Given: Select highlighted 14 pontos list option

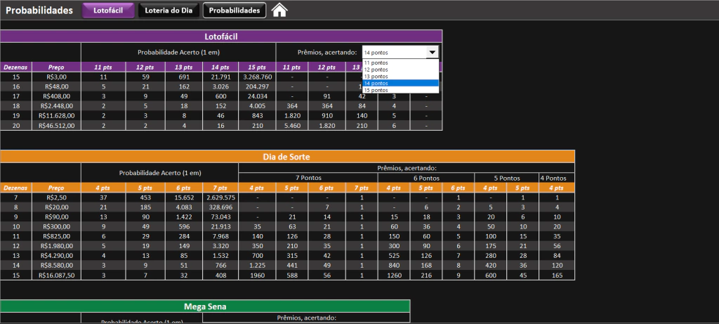Looking at the screenshot, I should (400, 83).
